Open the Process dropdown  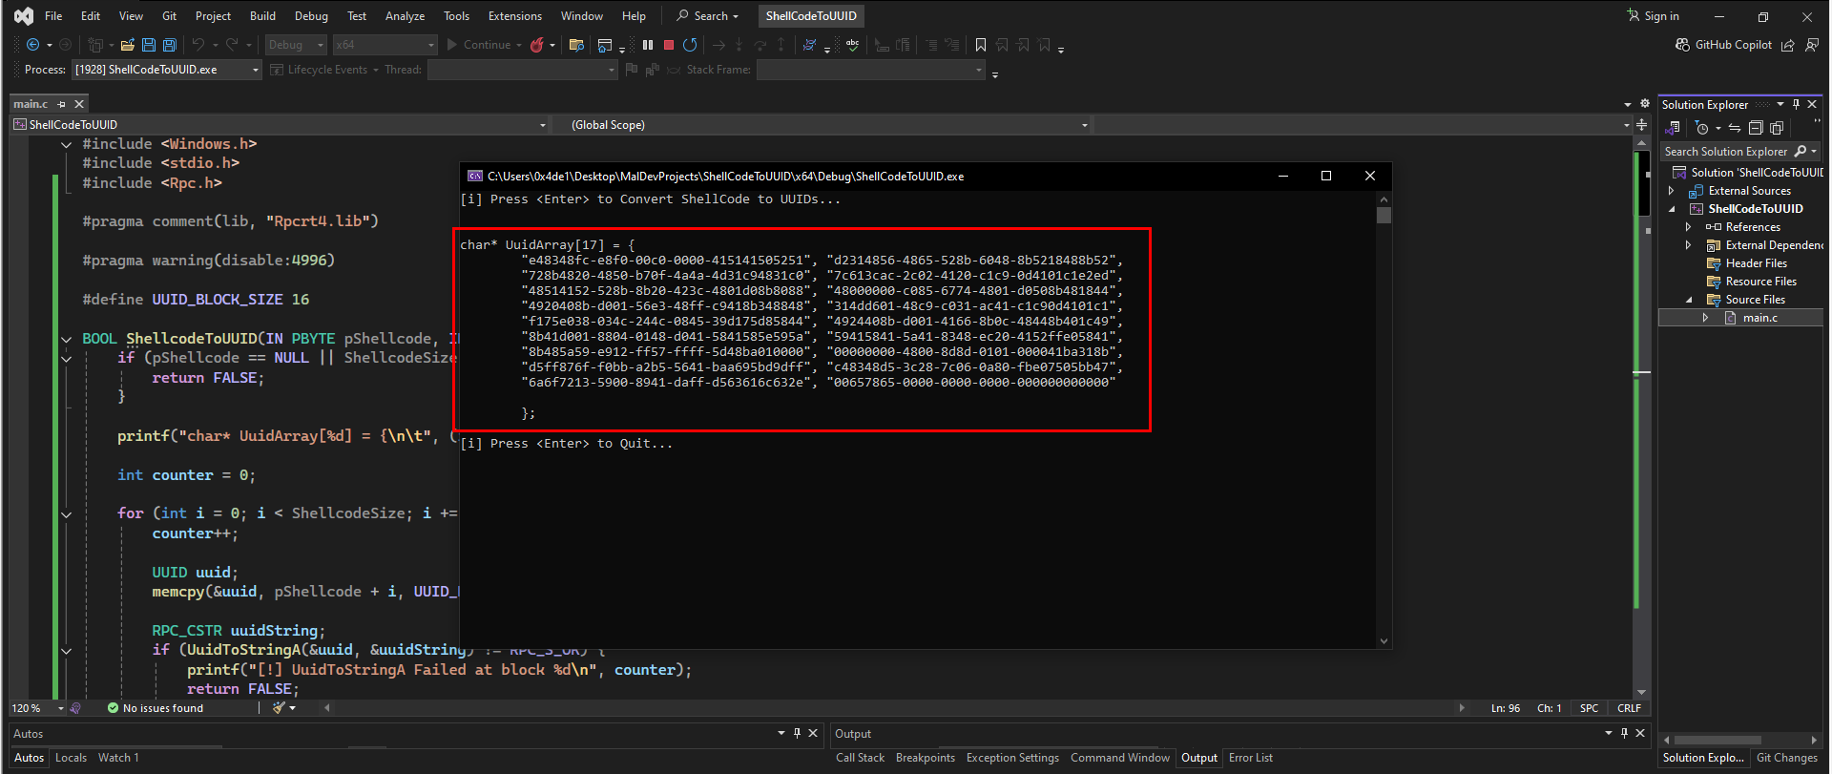click(167, 70)
